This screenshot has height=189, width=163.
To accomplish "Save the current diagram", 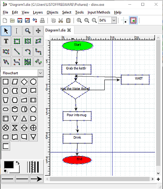I will pyautogui.click(x=20, y=20).
